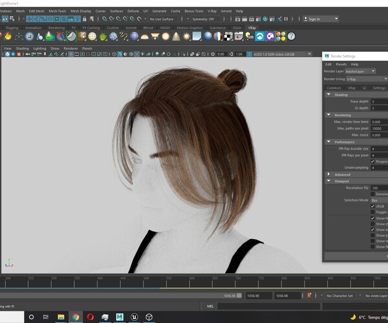Open the Sign In dropdown arrow
388x323 pixels.
tap(336, 19)
